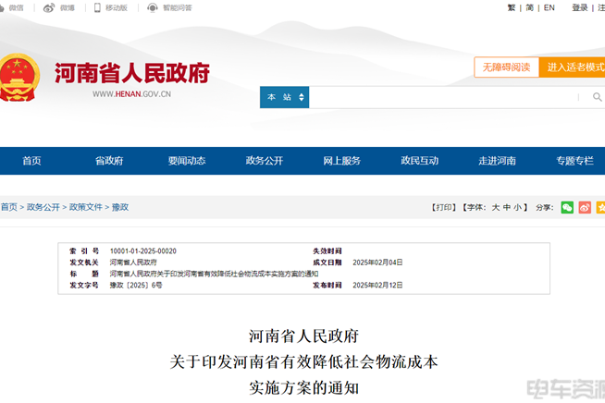Open the 网上服务 navigation tab
Viewport: 605px width, 403px height.
(342, 161)
